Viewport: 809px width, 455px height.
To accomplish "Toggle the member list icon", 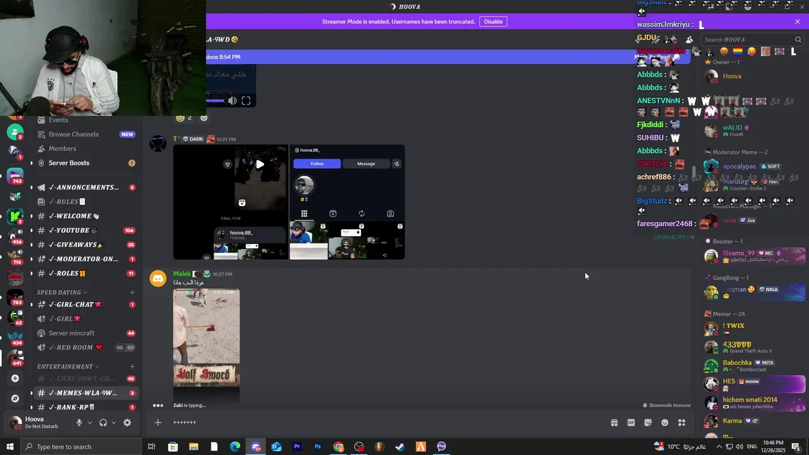I will 689,40.
